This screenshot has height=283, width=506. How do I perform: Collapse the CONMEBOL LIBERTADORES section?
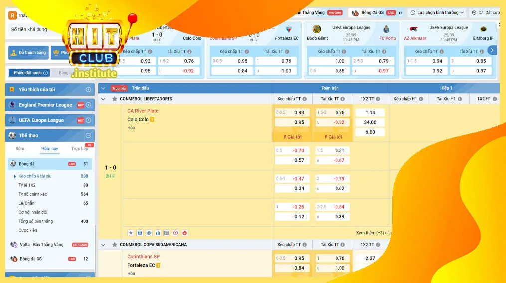103,99
